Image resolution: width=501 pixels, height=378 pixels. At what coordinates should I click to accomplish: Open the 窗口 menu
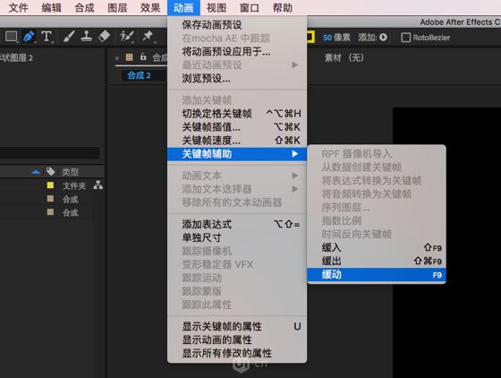pos(250,7)
